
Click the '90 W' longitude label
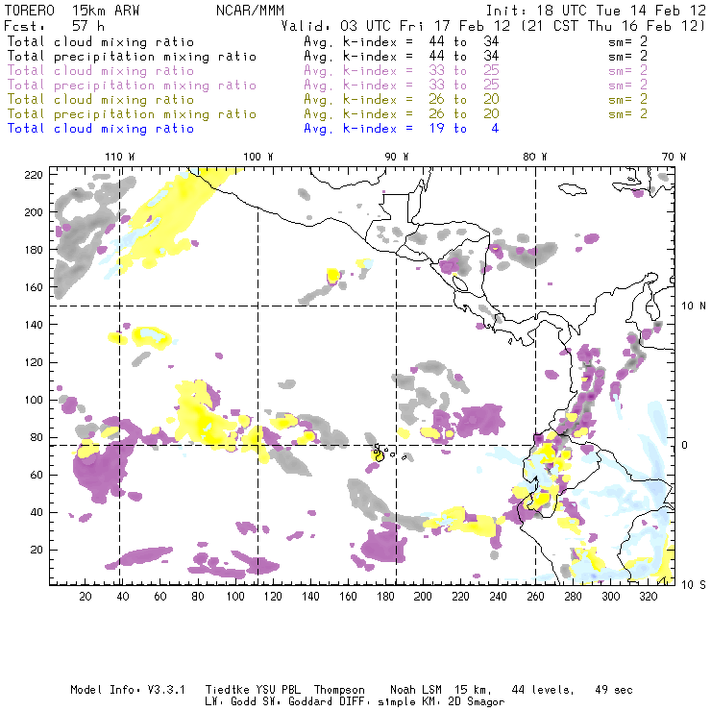pos(397,157)
